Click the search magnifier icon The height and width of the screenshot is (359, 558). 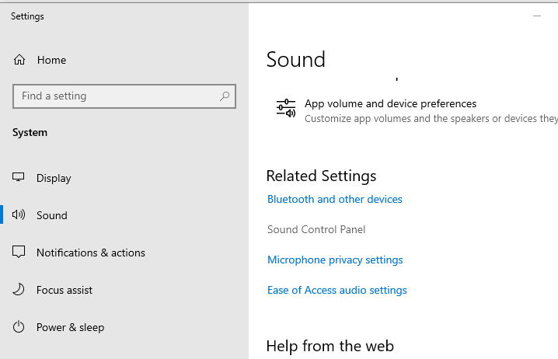click(225, 96)
